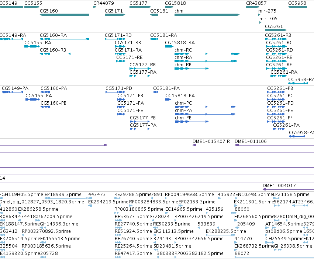Select the CR44079 gene label
This screenshot has height=259, width=314.
[104, 3]
